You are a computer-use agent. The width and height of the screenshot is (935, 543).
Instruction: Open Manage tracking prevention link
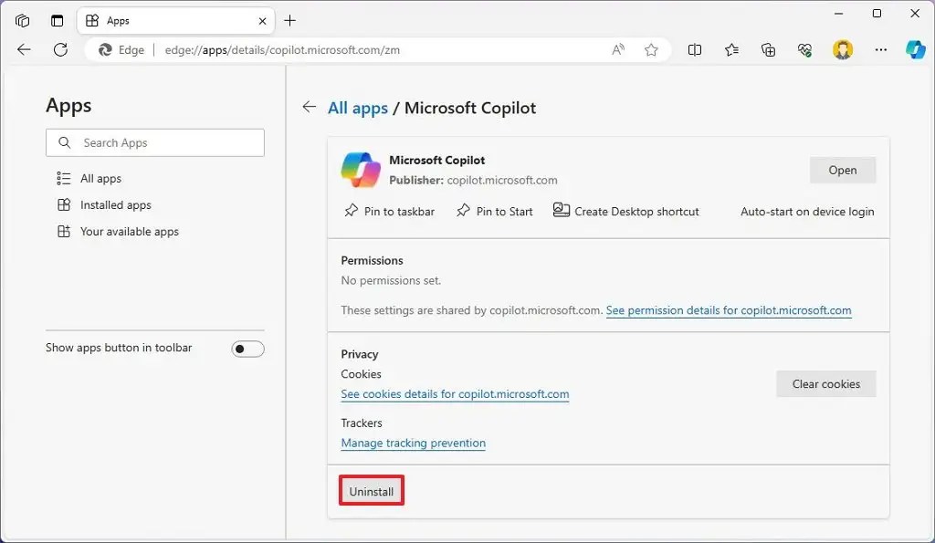coord(414,443)
